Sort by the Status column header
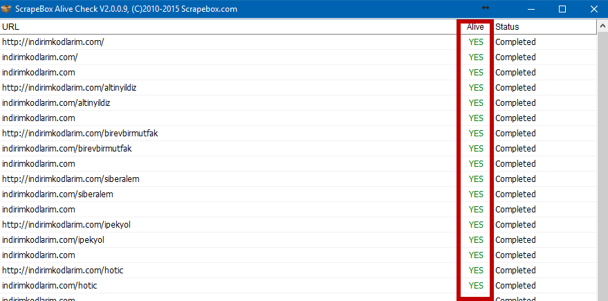The width and height of the screenshot is (608, 301). point(545,27)
